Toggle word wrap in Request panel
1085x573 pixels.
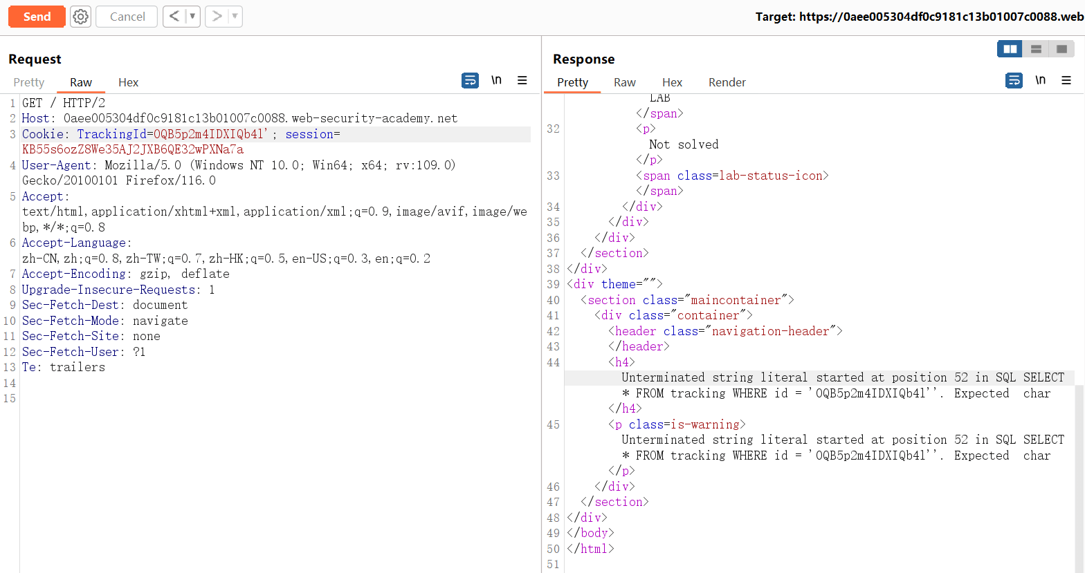[x=470, y=81]
